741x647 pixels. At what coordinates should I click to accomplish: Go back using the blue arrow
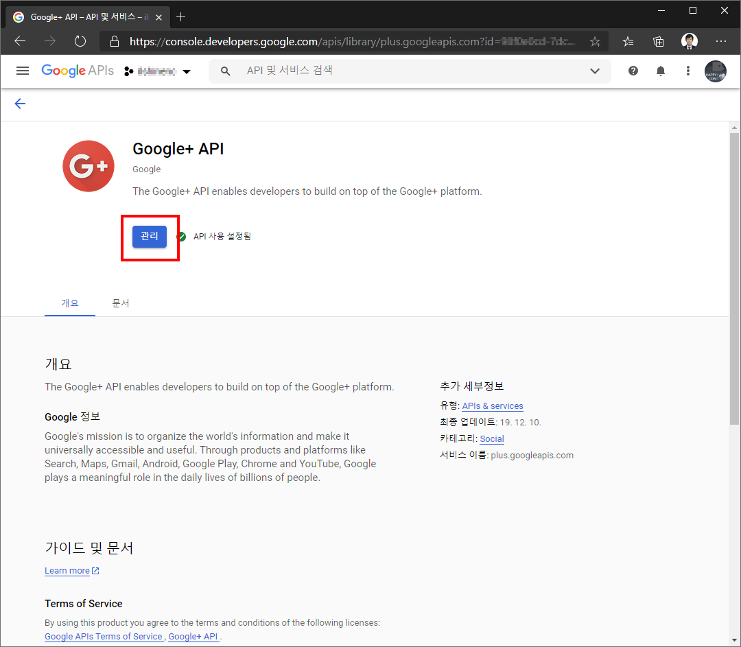pos(20,104)
